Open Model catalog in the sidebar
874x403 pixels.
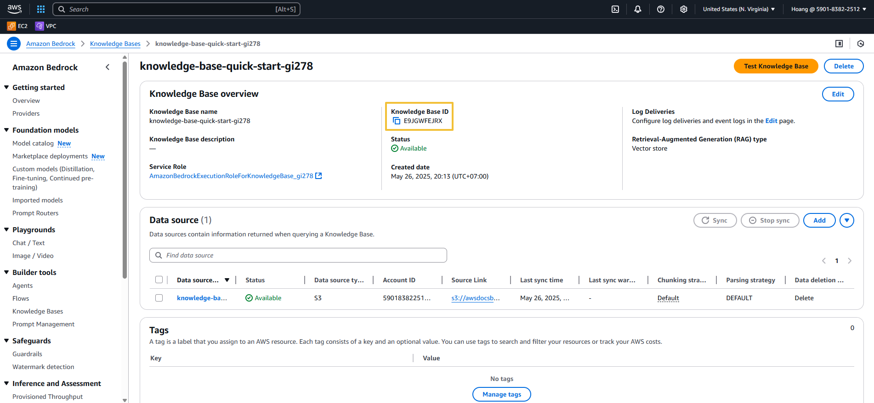click(33, 143)
